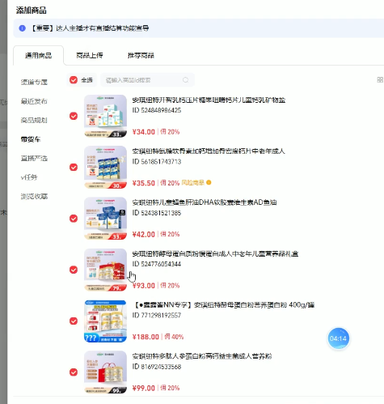Viewport: 384px width, 404px height.
Task: Click the blue 04:14 timer bubble
Action: [338, 338]
